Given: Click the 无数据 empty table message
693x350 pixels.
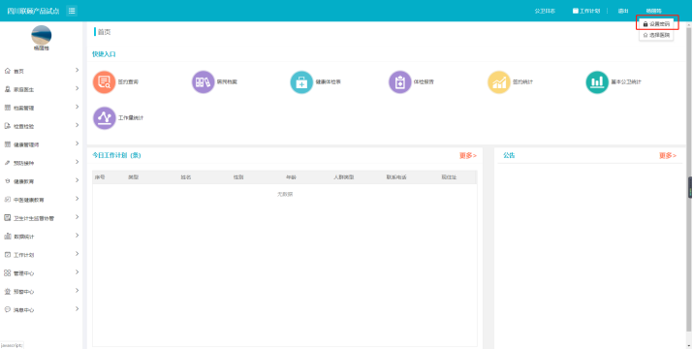Looking at the screenshot, I should tap(285, 194).
